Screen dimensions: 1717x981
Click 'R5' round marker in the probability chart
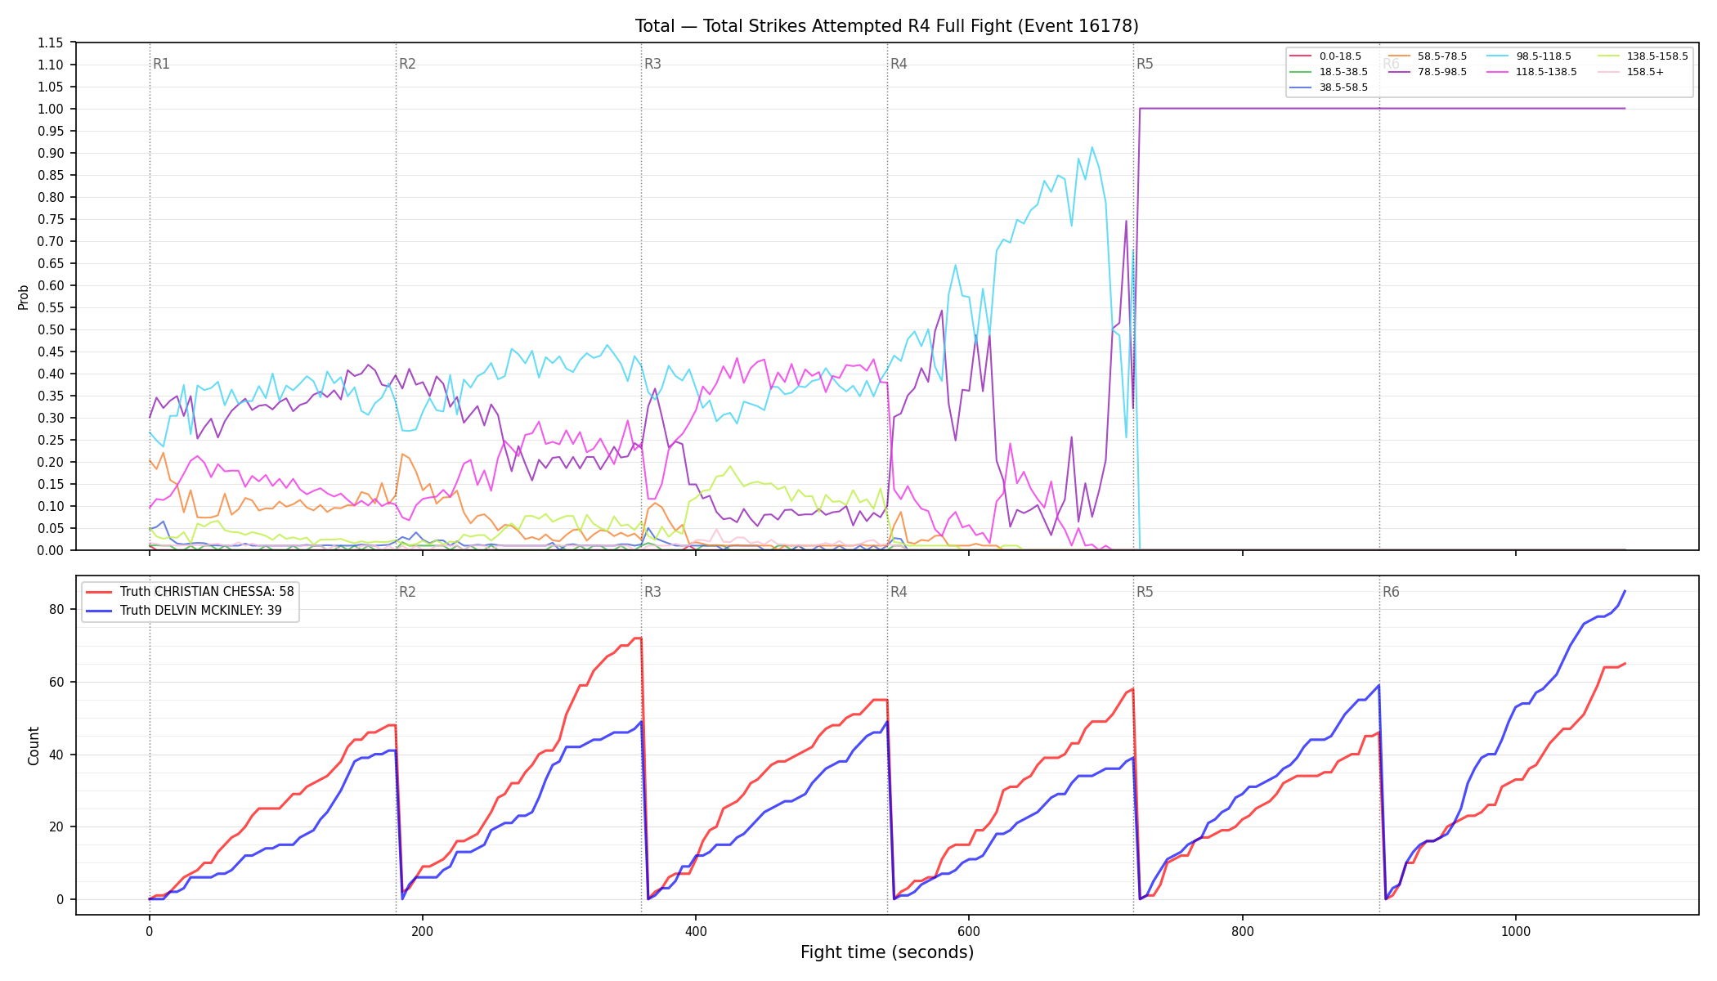[1145, 64]
